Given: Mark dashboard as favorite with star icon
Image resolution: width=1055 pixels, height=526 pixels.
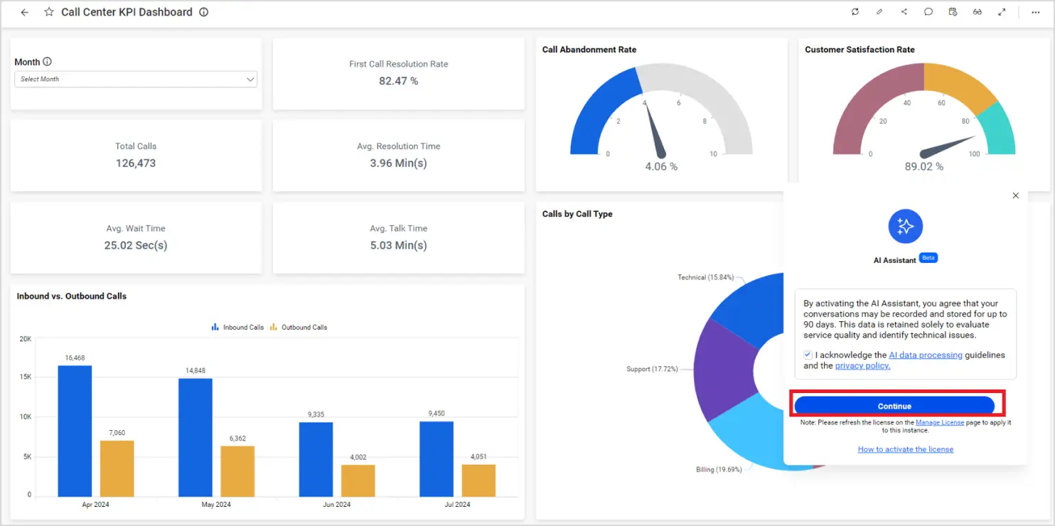Looking at the screenshot, I should (49, 12).
